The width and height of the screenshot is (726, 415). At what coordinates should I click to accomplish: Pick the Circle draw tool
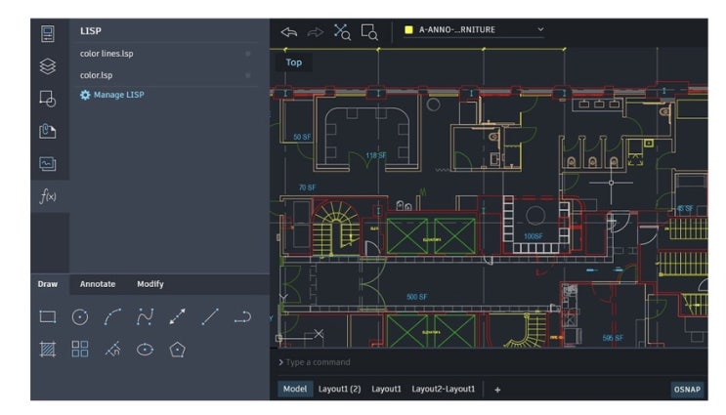pyautogui.click(x=80, y=317)
